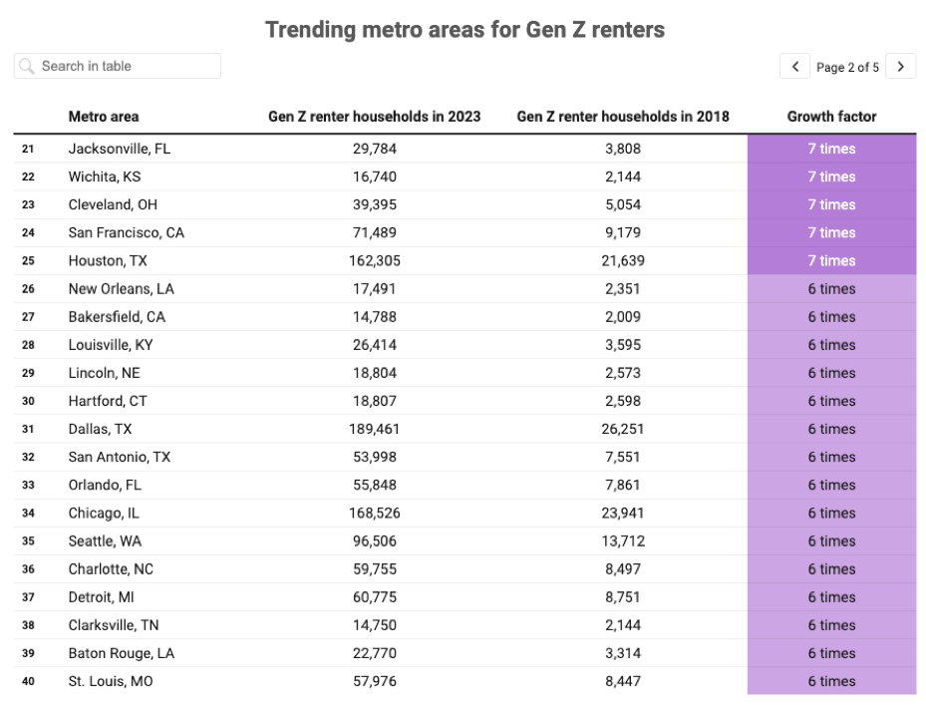
Task: Select the Jacksonville, FL row
Action: [x=464, y=149]
